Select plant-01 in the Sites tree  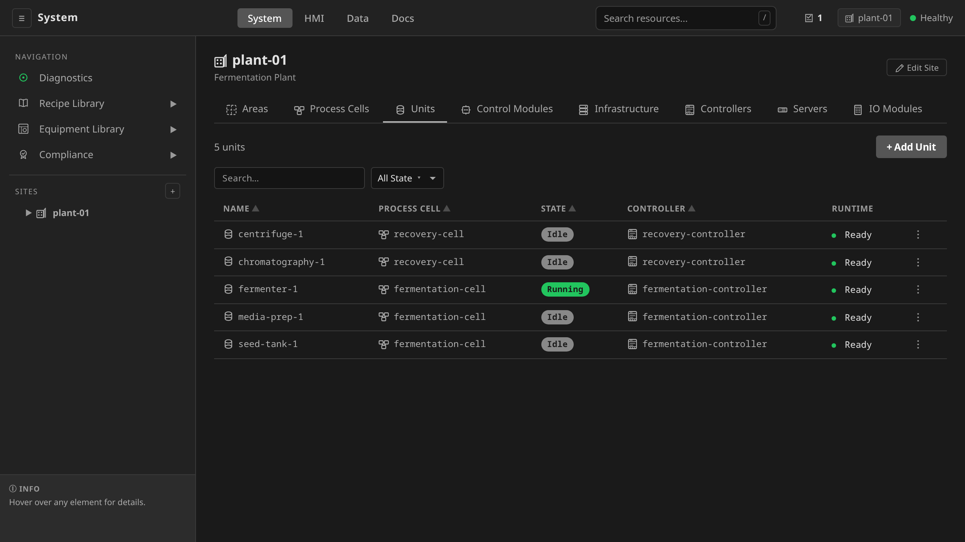pyautogui.click(x=71, y=213)
